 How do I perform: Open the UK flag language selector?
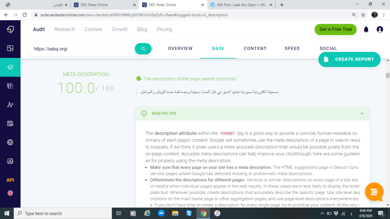coord(10,193)
